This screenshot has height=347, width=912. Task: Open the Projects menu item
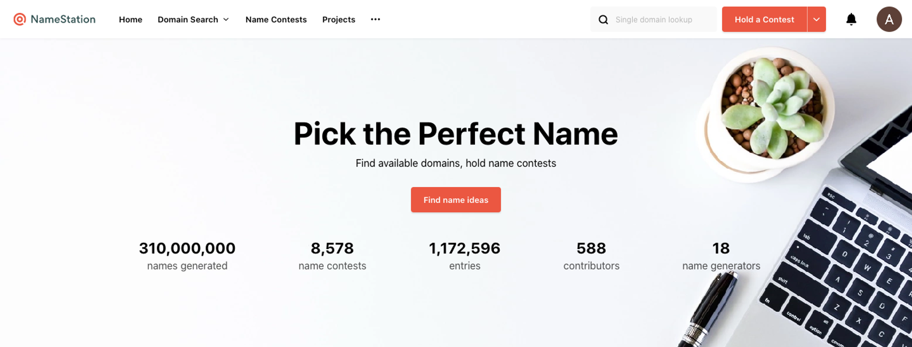(x=339, y=19)
